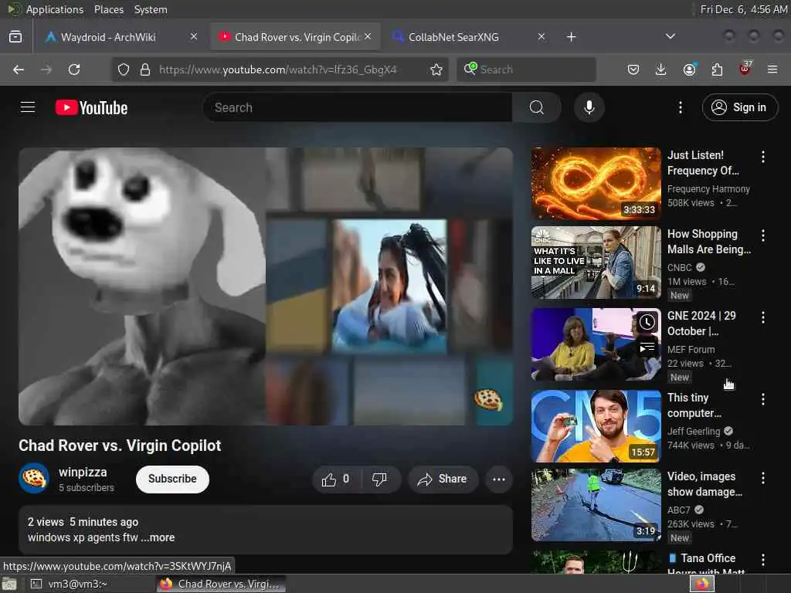Open the Applications menu
791x593 pixels.
click(55, 9)
